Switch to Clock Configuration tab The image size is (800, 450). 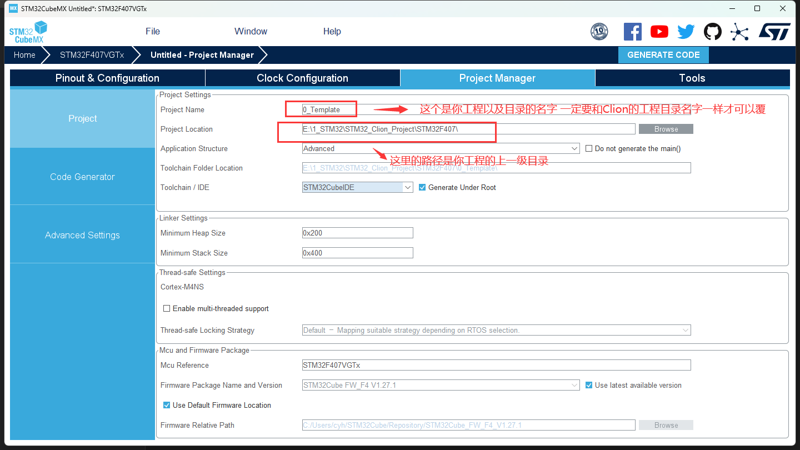point(302,78)
